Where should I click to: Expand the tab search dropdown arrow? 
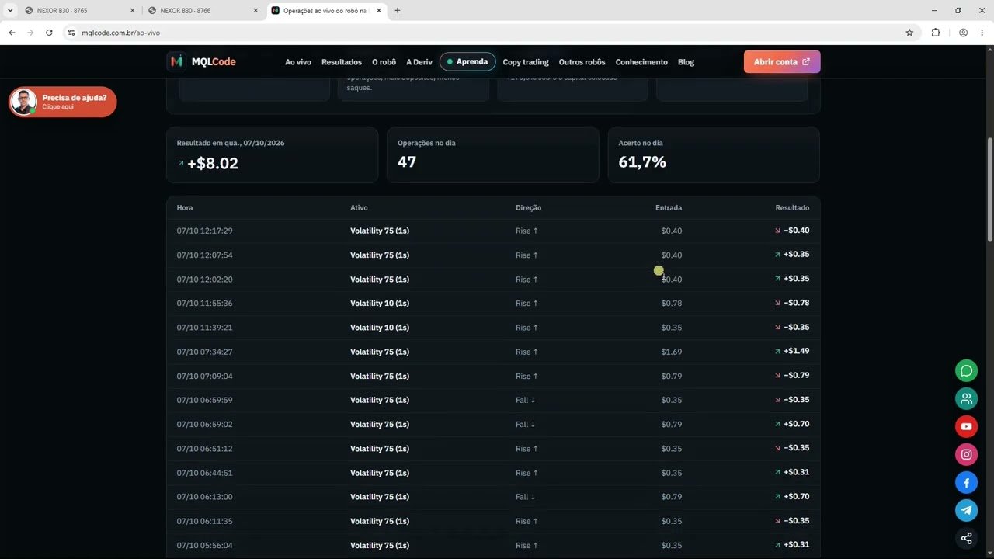(10, 11)
